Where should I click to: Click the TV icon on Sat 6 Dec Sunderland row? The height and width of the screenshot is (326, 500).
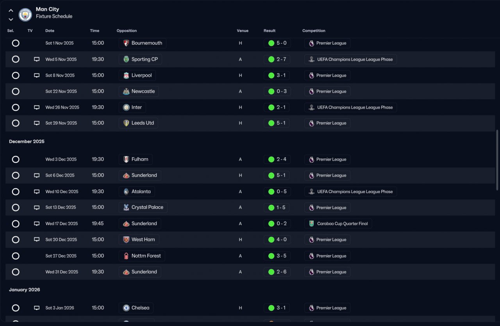click(37, 176)
